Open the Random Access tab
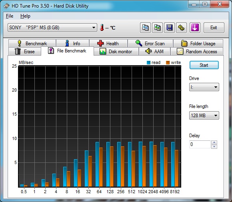The image size is (232, 202). tap(197, 52)
